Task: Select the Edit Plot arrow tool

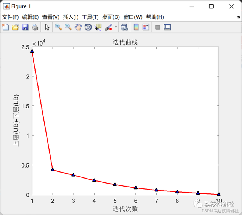Action: (x=47, y=27)
